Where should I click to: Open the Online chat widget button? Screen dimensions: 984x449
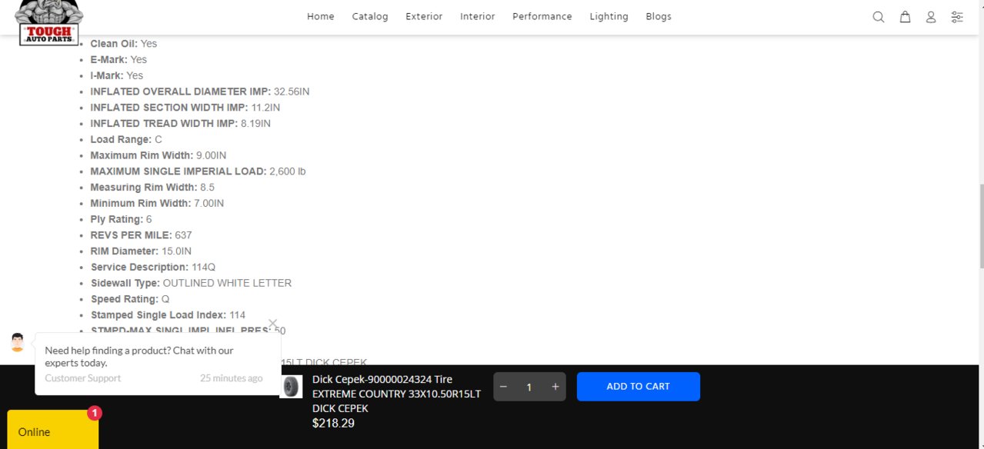(x=52, y=430)
